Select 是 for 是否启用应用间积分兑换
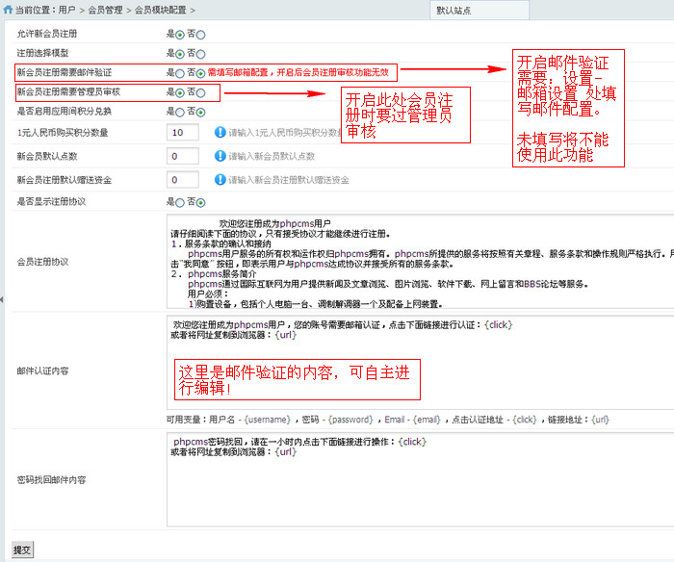 [180, 112]
